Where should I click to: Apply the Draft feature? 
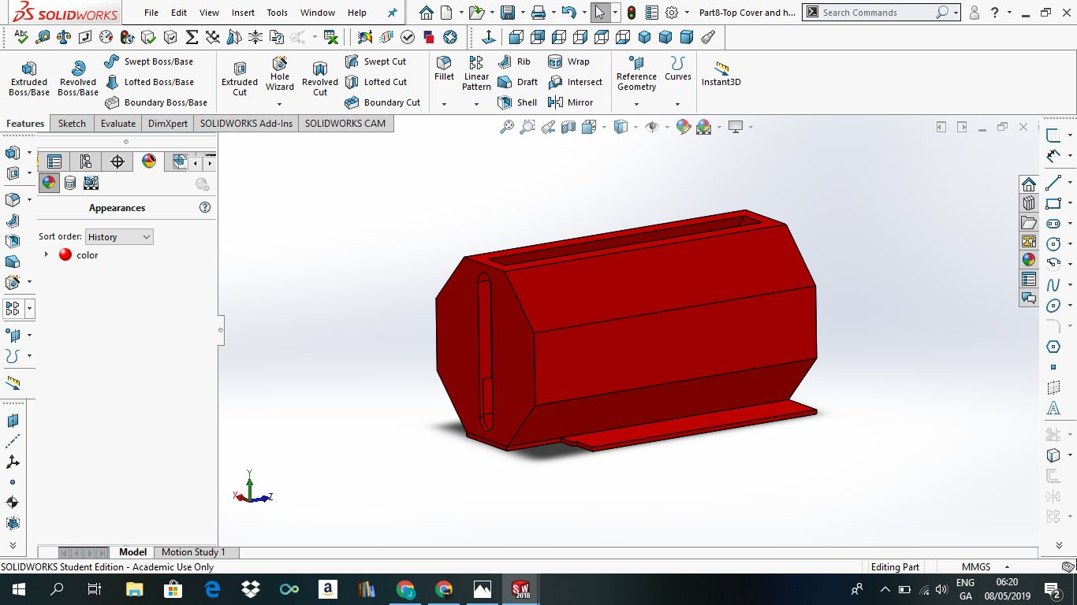[x=518, y=82]
